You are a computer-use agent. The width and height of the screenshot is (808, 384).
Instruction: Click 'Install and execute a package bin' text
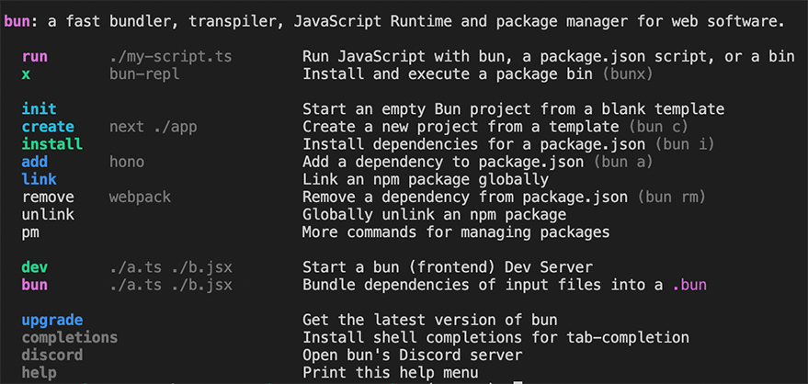point(448,74)
